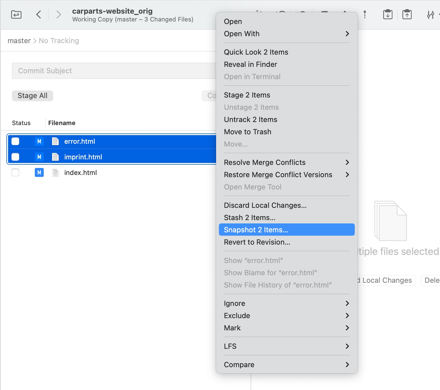Click the modified status badge for index.html

(39, 173)
